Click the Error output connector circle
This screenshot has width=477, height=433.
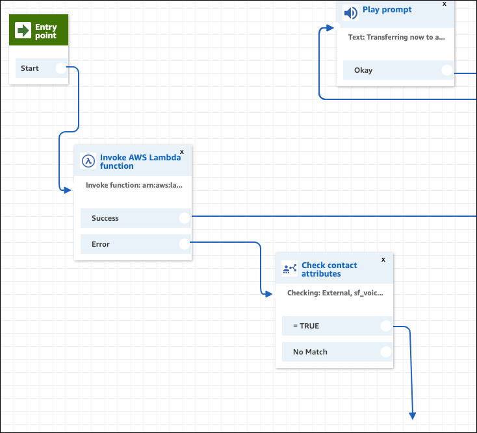click(x=185, y=244)
